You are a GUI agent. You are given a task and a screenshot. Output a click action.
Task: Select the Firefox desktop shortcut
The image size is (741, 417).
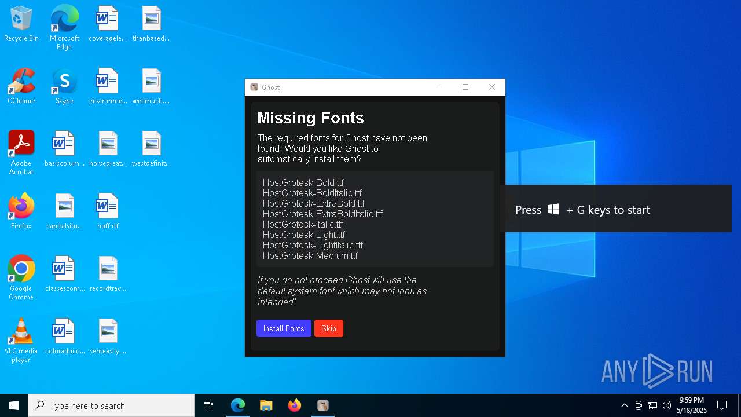pos(21,212)
